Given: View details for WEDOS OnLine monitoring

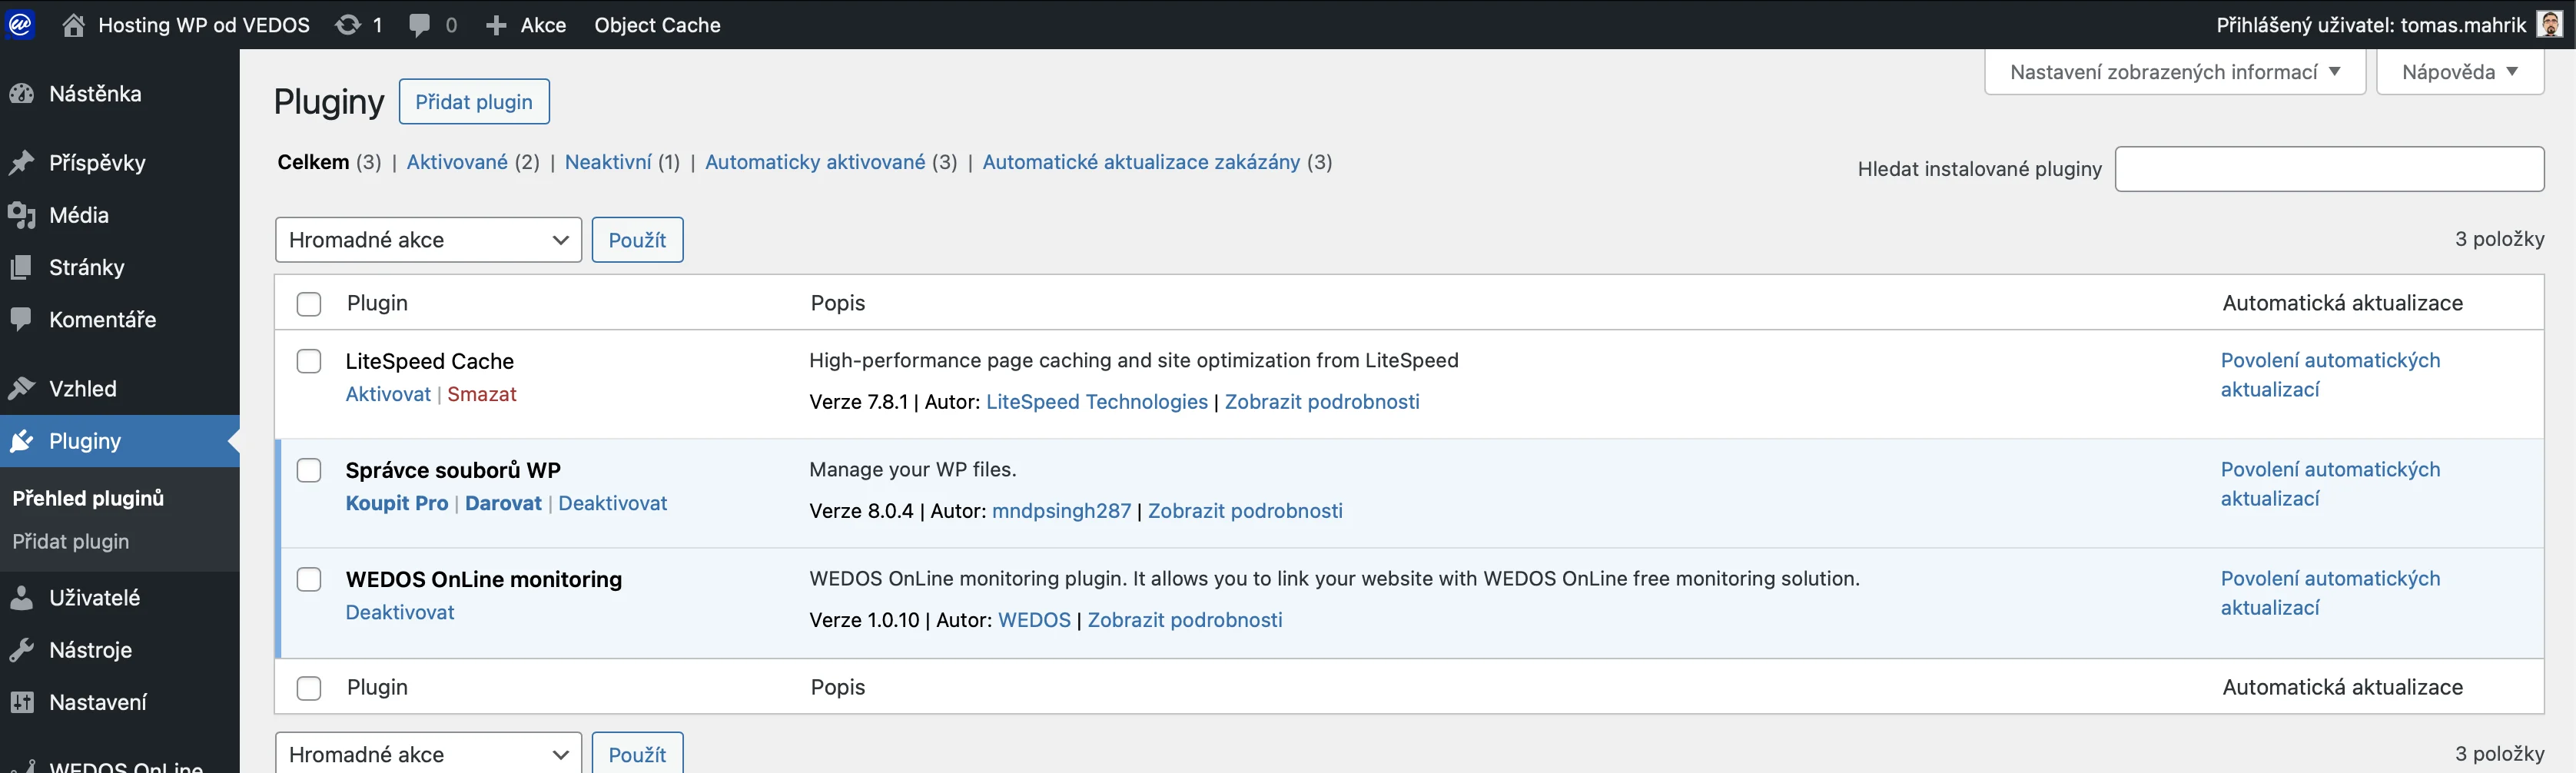Looking at the screenshot, I should 1185,620.
